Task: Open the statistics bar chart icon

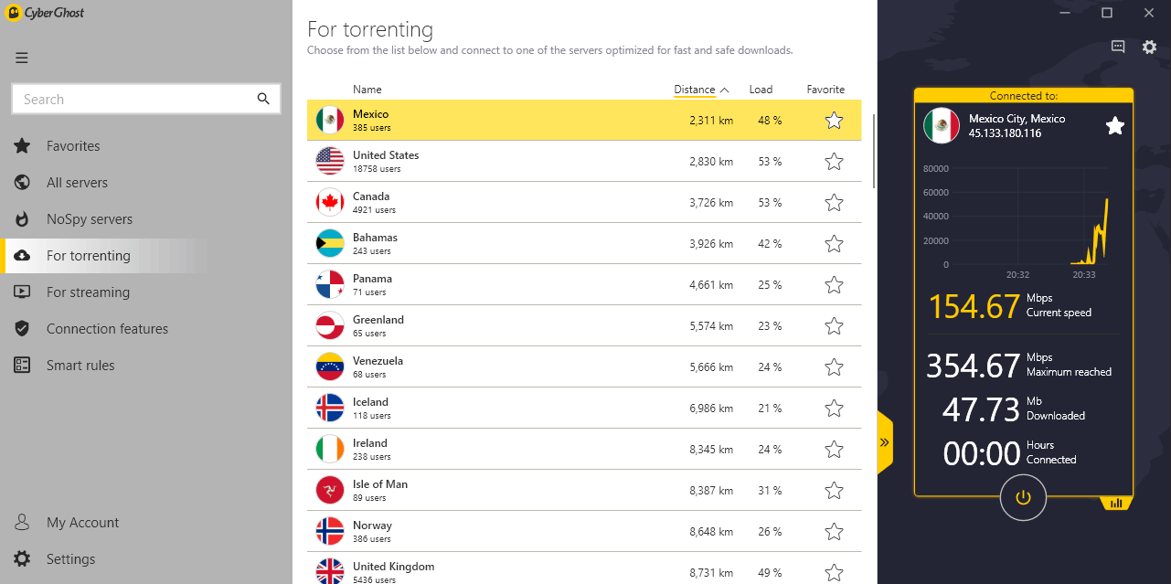Action: [x=1116, y=503]
